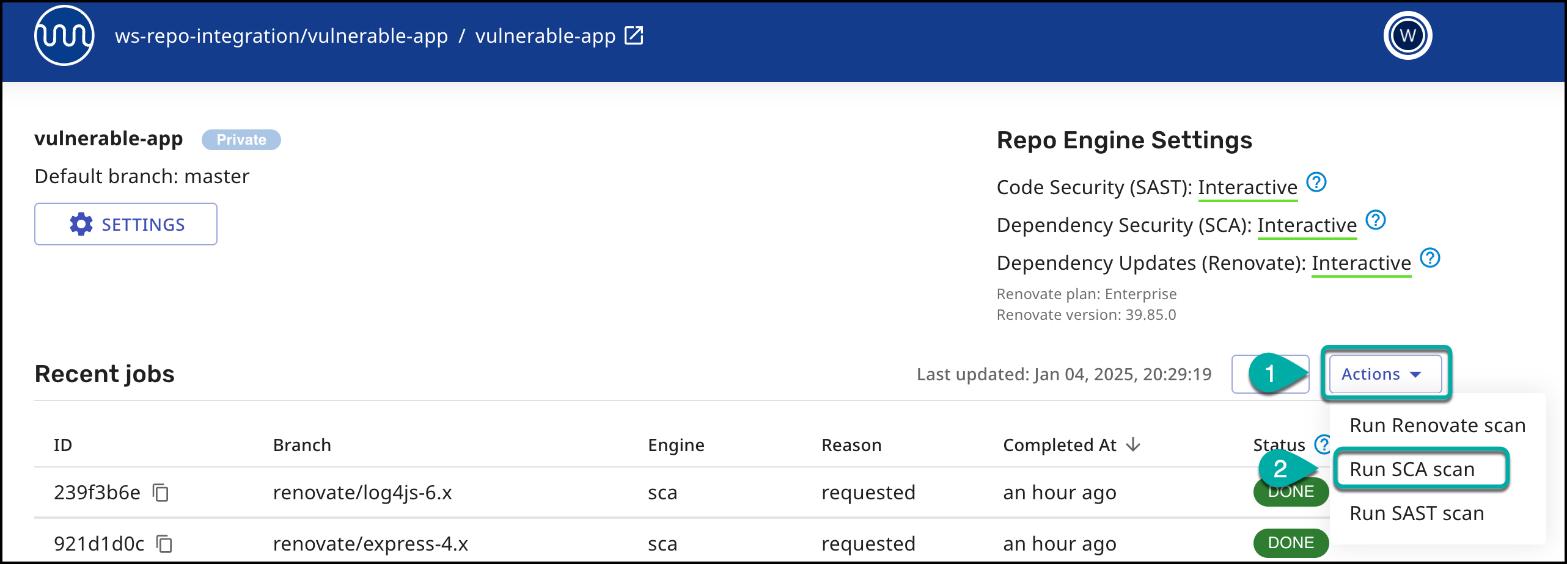Click help icon next to Dependency Updates (Renovate)

point(1429,258)
